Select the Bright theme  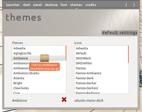(39, 83)
